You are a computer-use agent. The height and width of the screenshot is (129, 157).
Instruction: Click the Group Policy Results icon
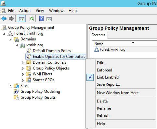tap(16, 97)
